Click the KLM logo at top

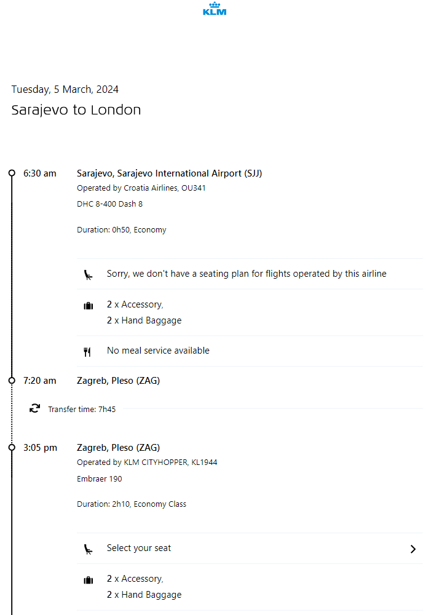(215, 9)
